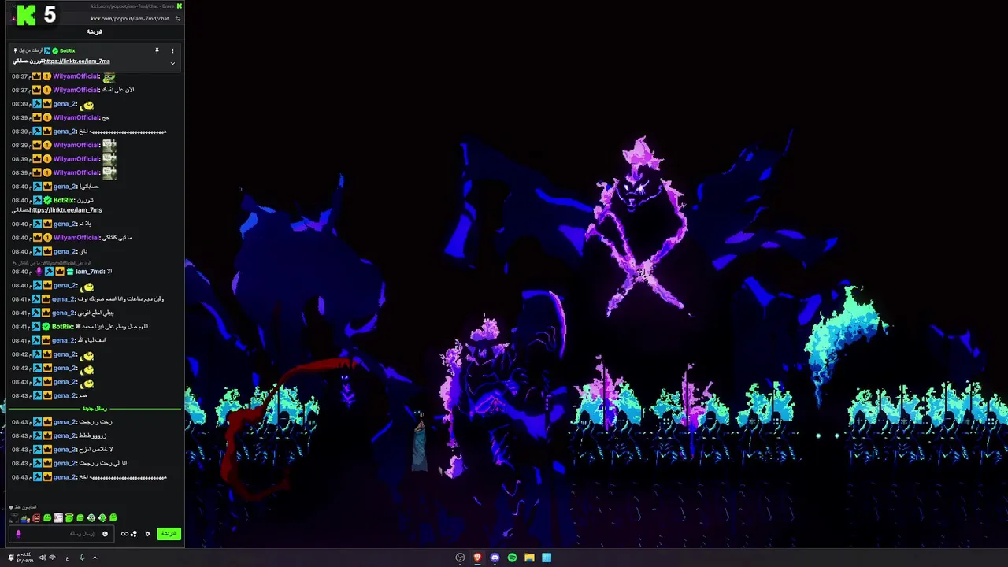Click WilyamOfficial username at 08:37 top message

76,76
